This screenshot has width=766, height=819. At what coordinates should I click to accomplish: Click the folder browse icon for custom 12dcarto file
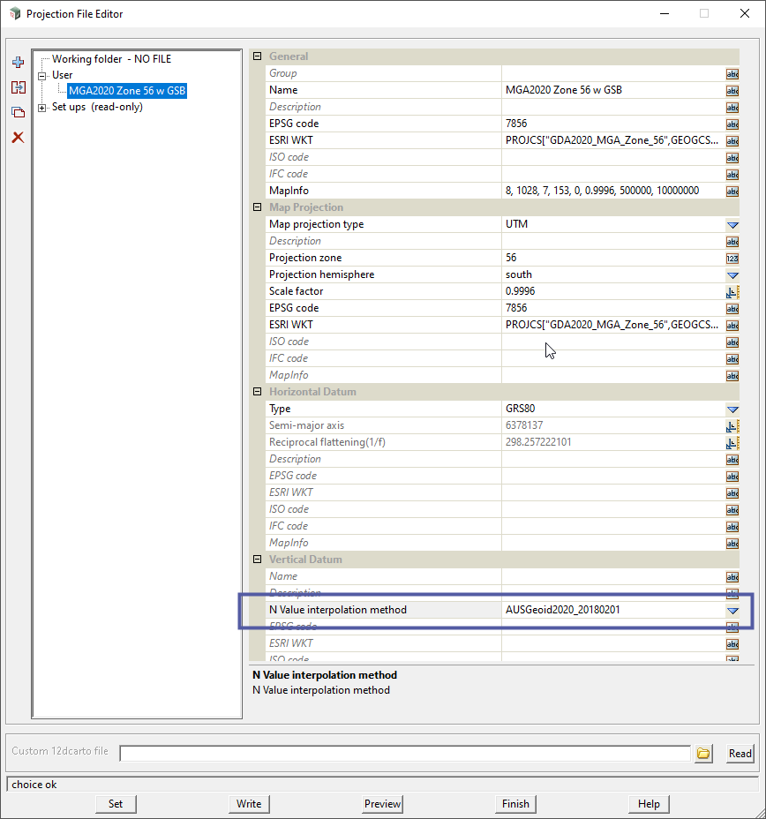point(703,753)
